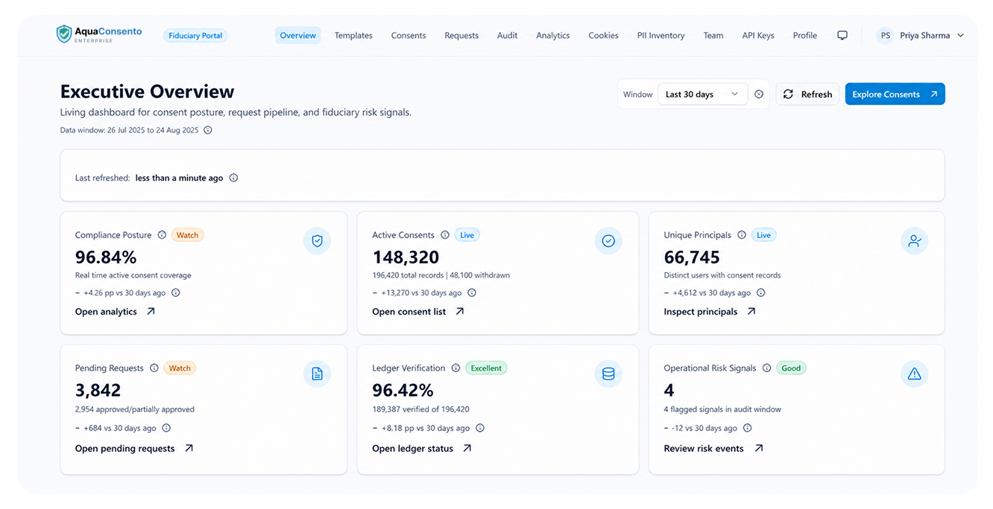Click the Refresh button
The height and width of the screenshot is (509, 993).
click(x=807, y=95)
